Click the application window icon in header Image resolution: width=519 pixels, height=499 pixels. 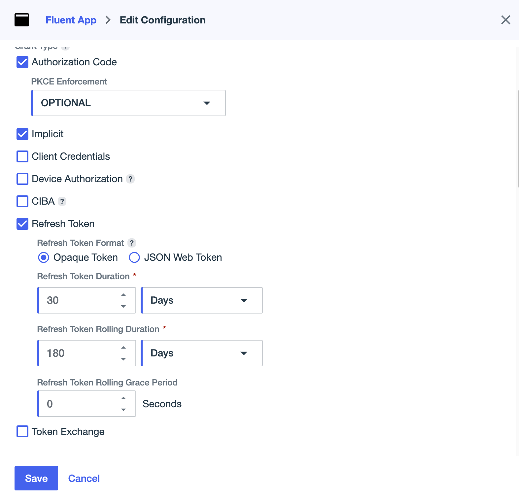pos(22,20)
